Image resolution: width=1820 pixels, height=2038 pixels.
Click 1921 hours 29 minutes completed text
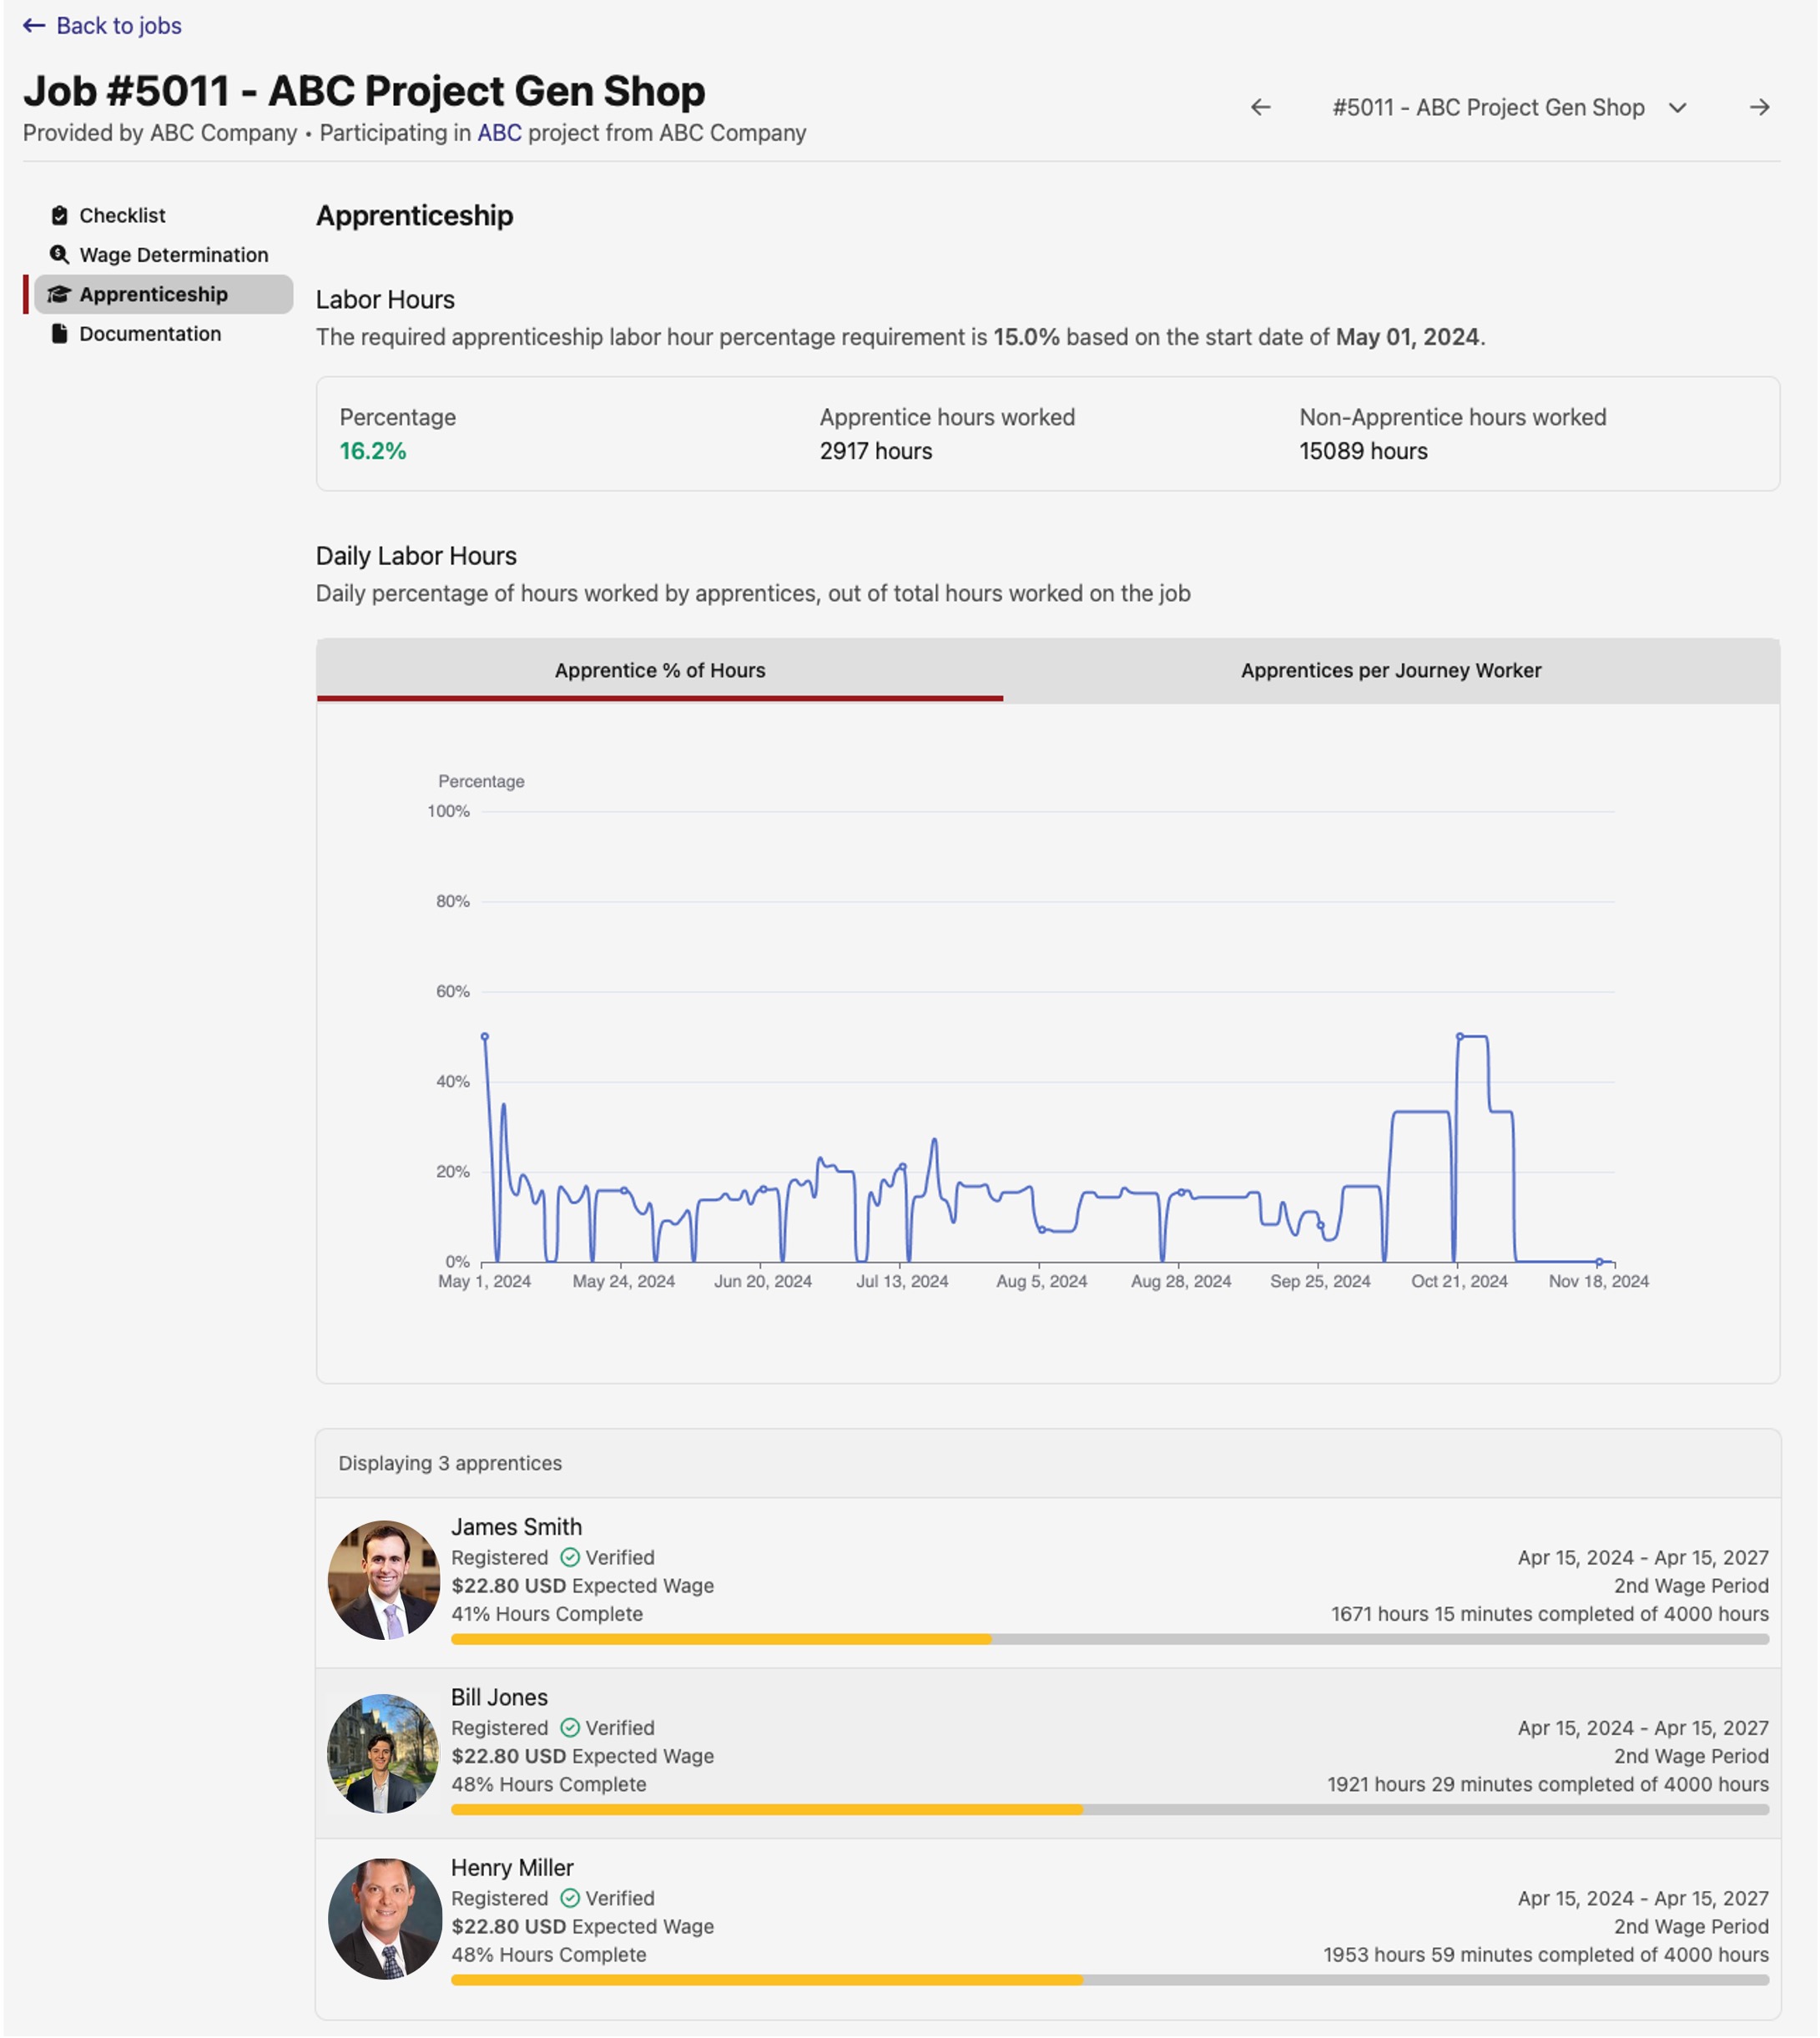pyautogui.click(x=1548, y=1785)
